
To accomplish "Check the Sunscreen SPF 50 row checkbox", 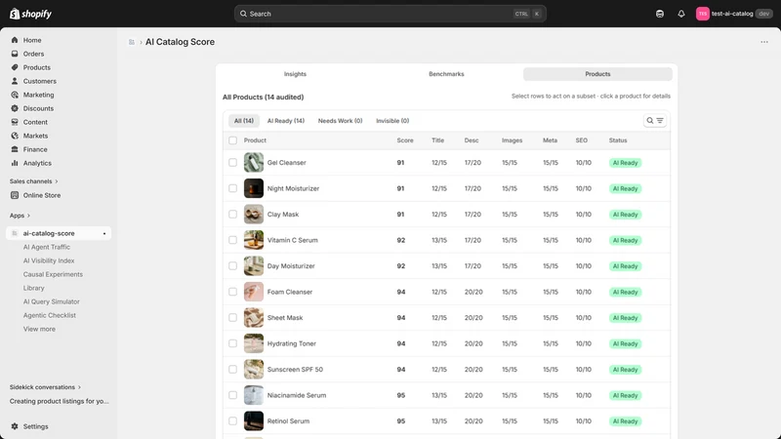I will 232,370.
